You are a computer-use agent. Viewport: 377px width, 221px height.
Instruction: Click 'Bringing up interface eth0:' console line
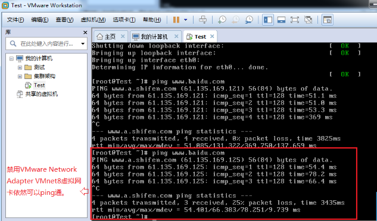coord(146,60)
